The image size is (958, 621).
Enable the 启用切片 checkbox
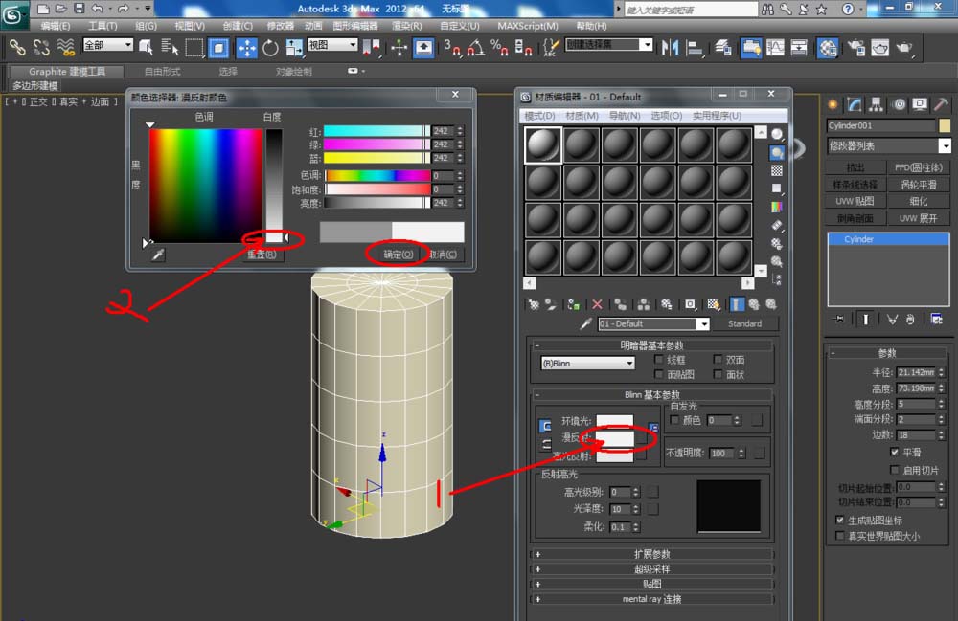[x=895, y=470]
